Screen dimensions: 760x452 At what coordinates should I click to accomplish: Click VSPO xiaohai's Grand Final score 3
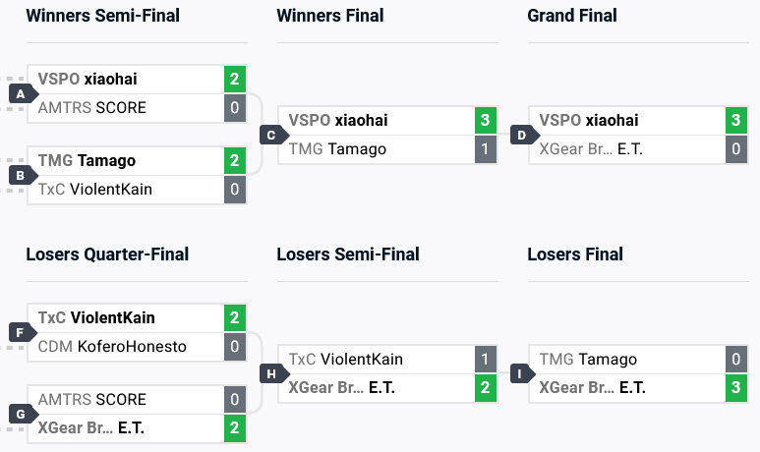(x=734, y=121)
